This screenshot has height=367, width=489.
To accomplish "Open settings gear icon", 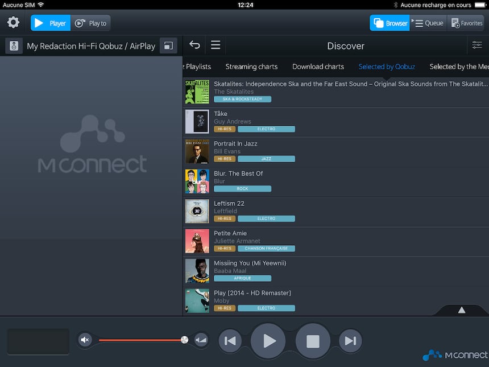I will point(13,23).
